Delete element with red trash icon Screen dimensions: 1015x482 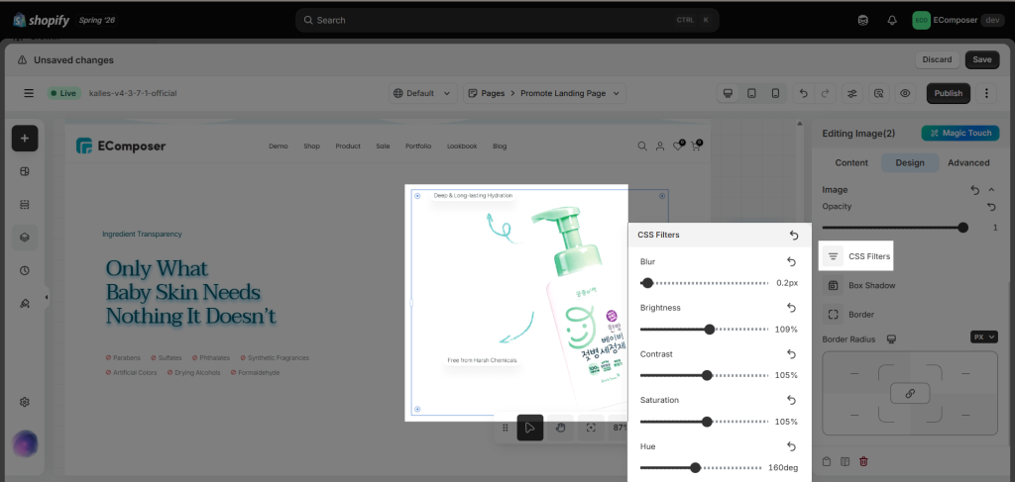coord(863,461)
